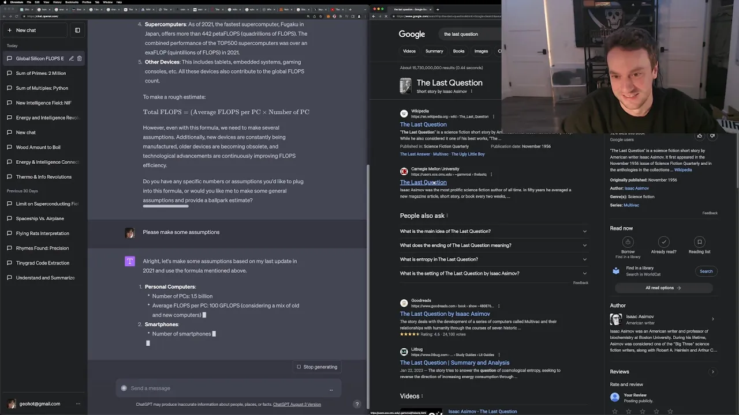The image size is (739, 415).
Task: Click the Borrow icon in Read now
Action: (x=628, y=242)
